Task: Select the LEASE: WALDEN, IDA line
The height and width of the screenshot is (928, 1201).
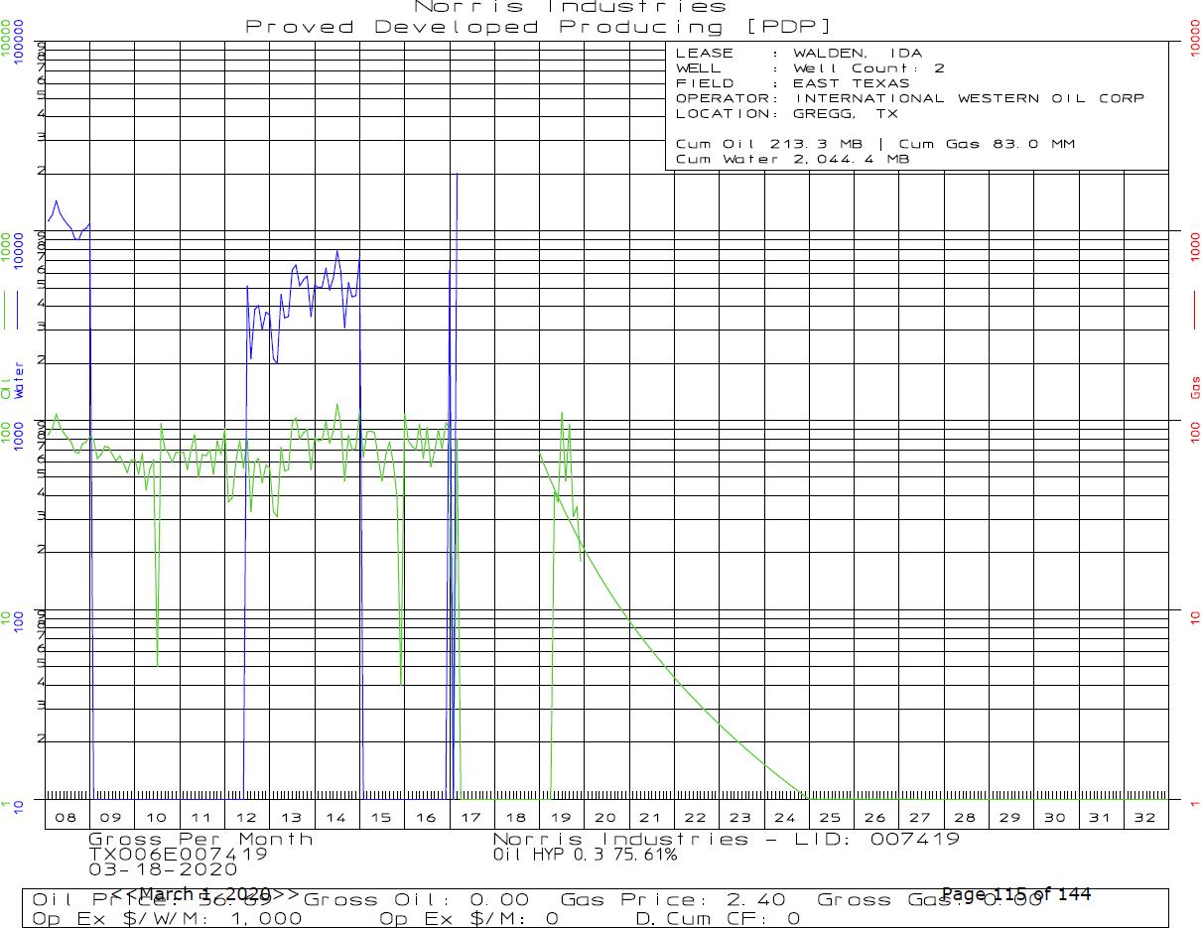Action: pos(798,53)
